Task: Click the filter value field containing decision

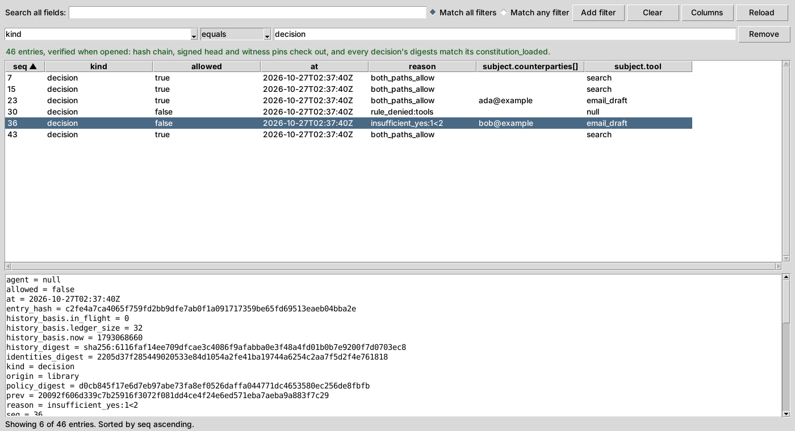Action: tap(505, 34)
